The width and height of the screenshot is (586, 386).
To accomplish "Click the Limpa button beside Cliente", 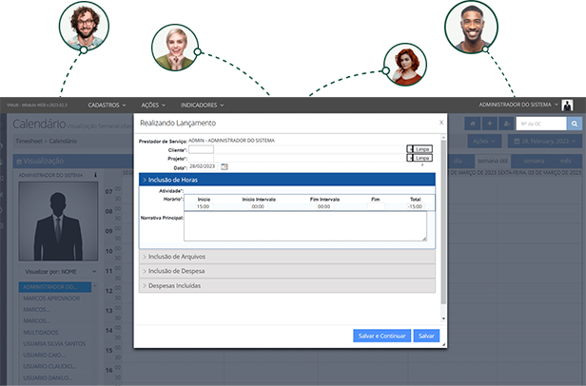I will coord(420,149).
